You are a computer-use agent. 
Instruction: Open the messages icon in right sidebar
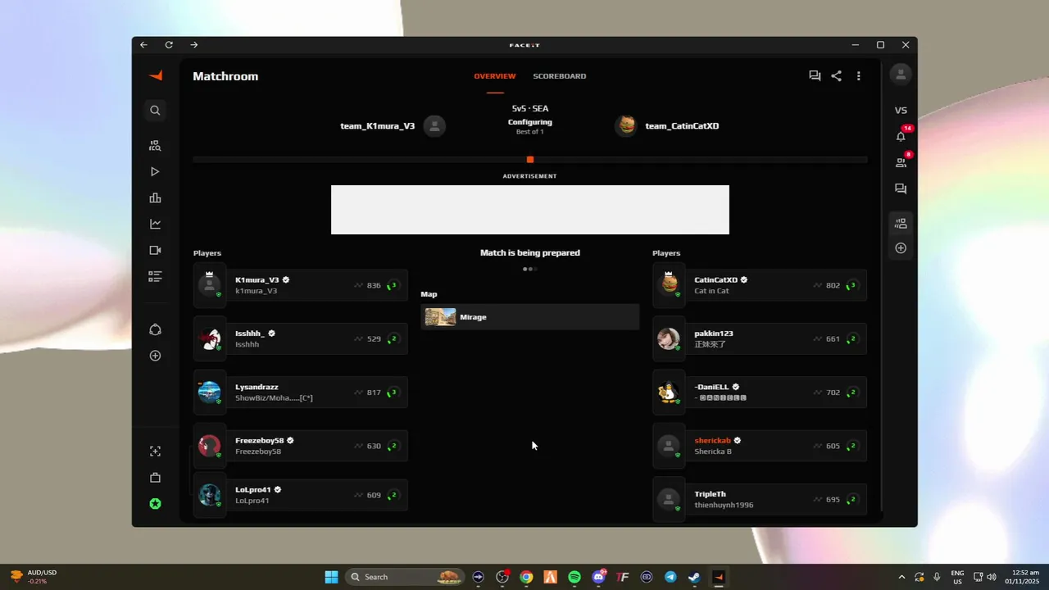tap(901, 188)
